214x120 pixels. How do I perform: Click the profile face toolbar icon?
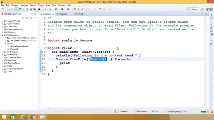39,9
